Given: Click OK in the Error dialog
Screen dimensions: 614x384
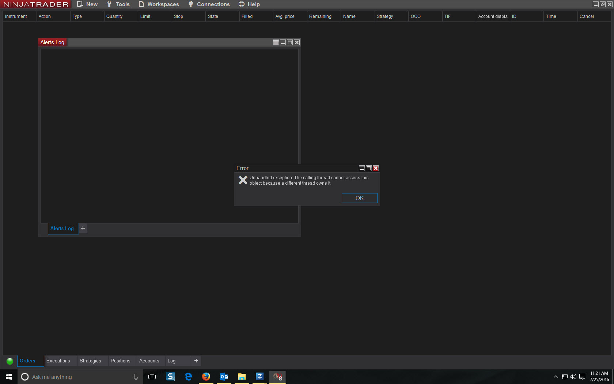Looking at the screenshot, I should [x=359, y=198].
